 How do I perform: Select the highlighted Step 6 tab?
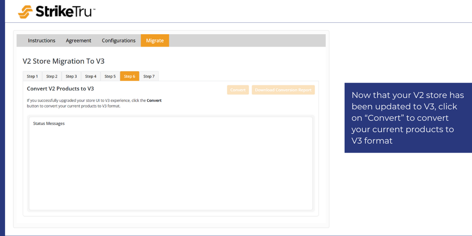[x=129, y=76]
